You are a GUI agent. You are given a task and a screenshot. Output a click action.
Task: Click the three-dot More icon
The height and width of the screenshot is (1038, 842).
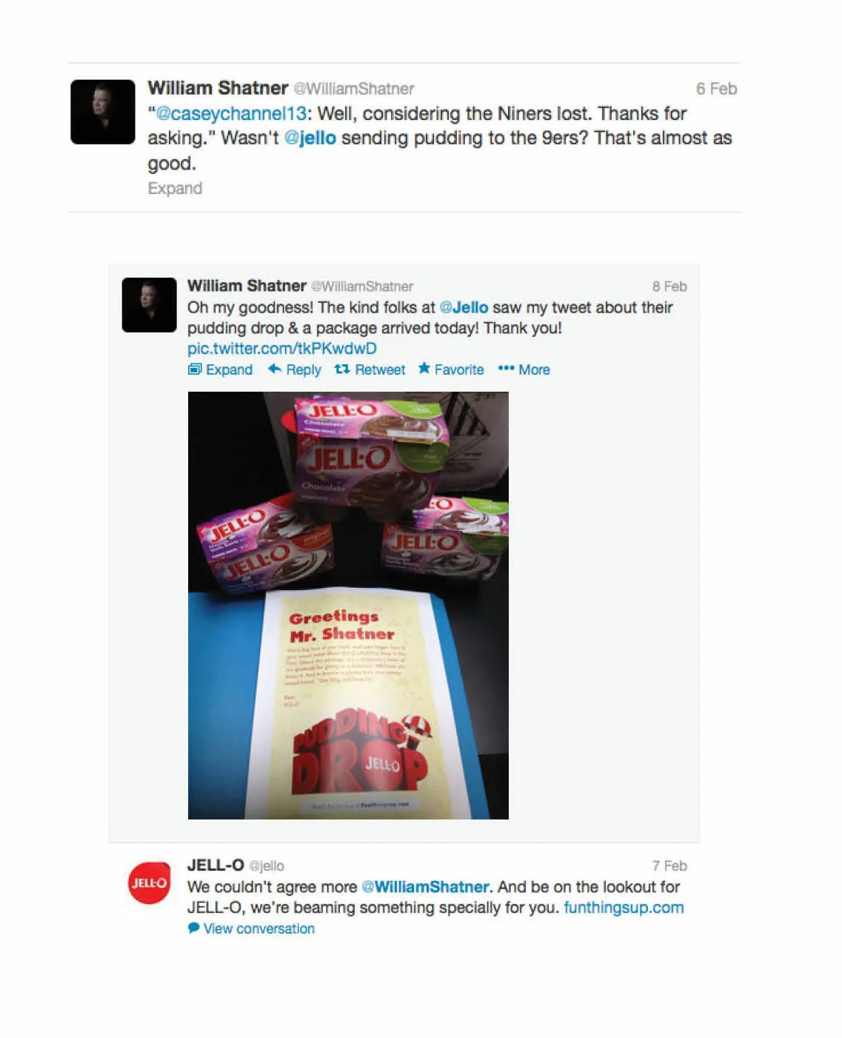point(506,368)
